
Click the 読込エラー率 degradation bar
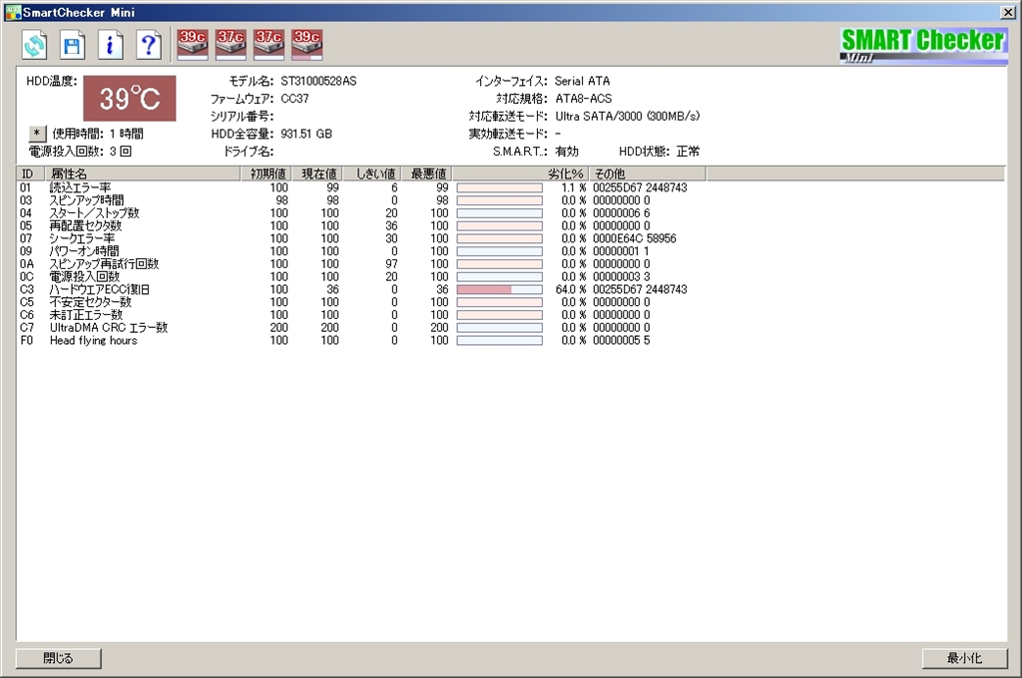pos(500,187)
